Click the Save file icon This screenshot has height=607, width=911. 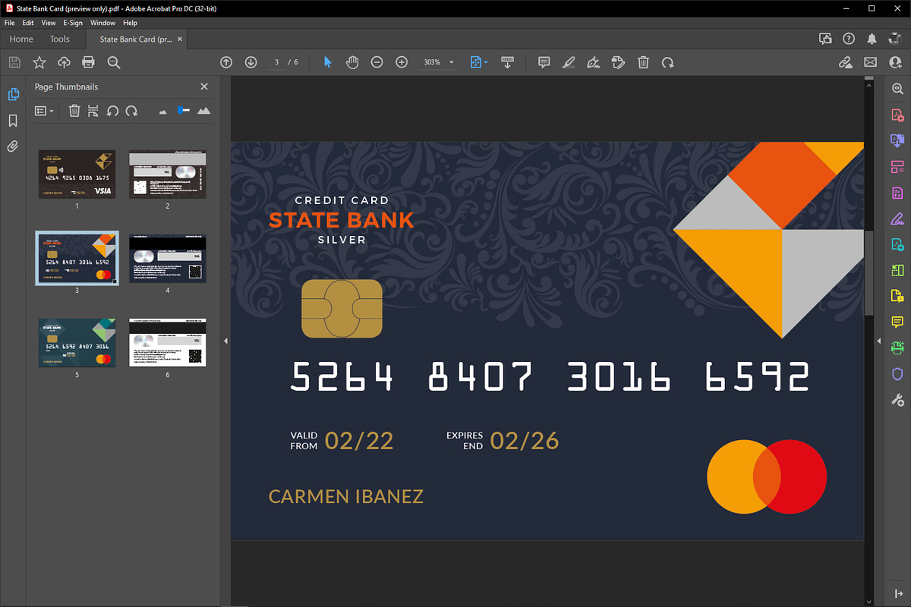(14, 62)
